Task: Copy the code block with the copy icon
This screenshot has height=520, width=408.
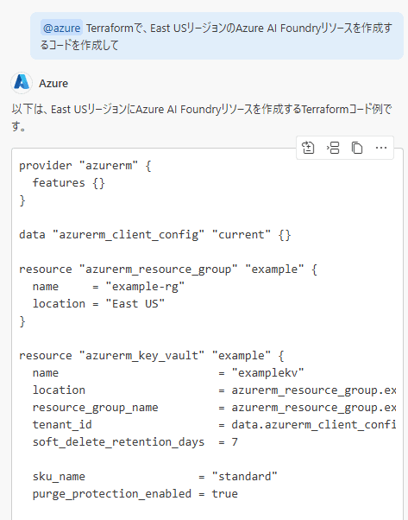Action: [x=357, y=148]
